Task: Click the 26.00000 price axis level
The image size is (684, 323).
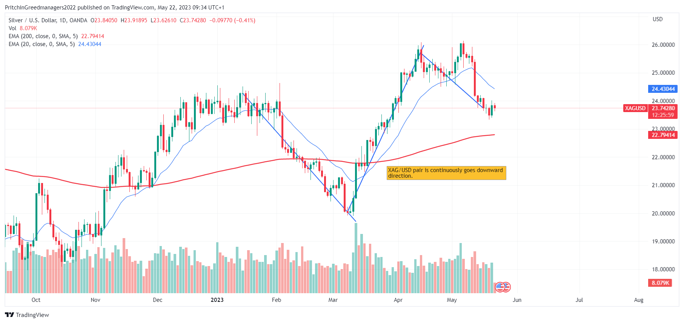Action: point(663,45)
